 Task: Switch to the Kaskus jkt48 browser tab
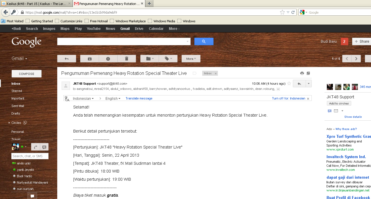tap(35, 4)
